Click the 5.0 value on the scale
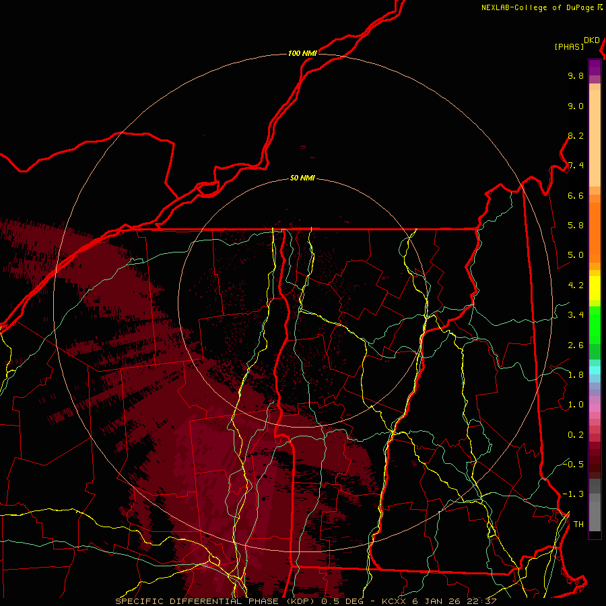606x606 pixels. [576, 255]
